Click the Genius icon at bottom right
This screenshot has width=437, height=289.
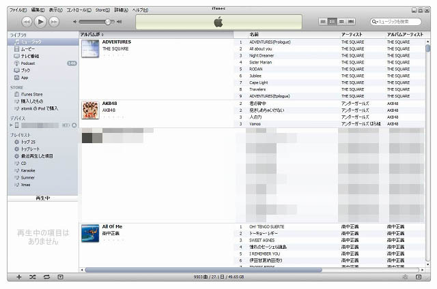tap(405, 277)
